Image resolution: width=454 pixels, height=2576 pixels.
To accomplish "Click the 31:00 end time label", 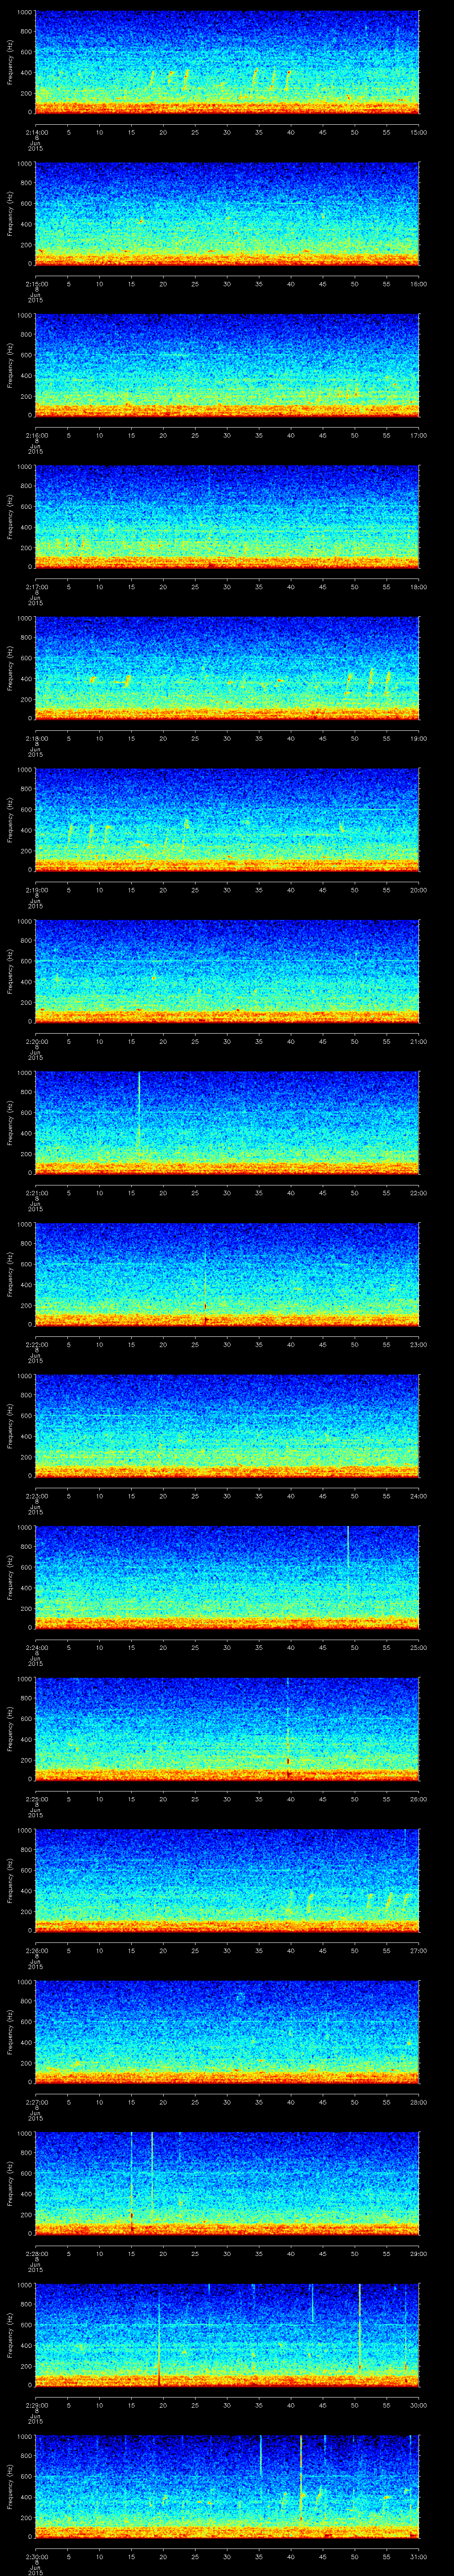I will [419, 2556].
